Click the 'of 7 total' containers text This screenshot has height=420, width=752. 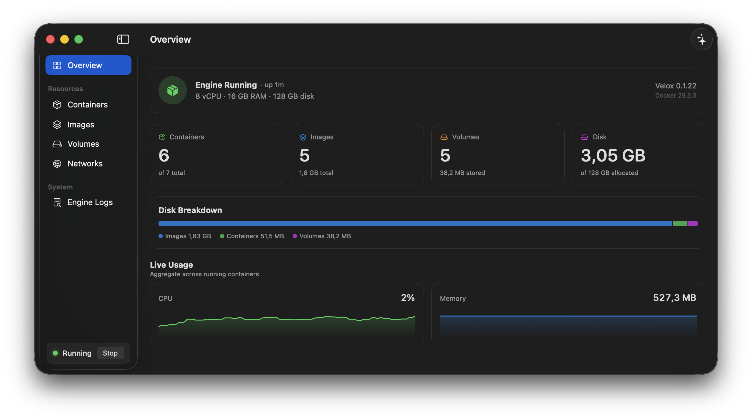tap(172, 173)
